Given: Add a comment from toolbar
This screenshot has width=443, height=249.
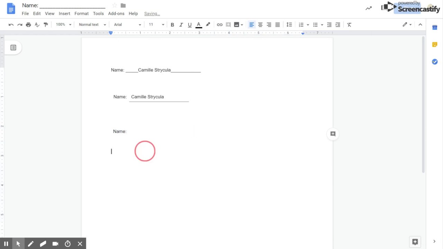Looking at the screenshot, I should [228, 25].
